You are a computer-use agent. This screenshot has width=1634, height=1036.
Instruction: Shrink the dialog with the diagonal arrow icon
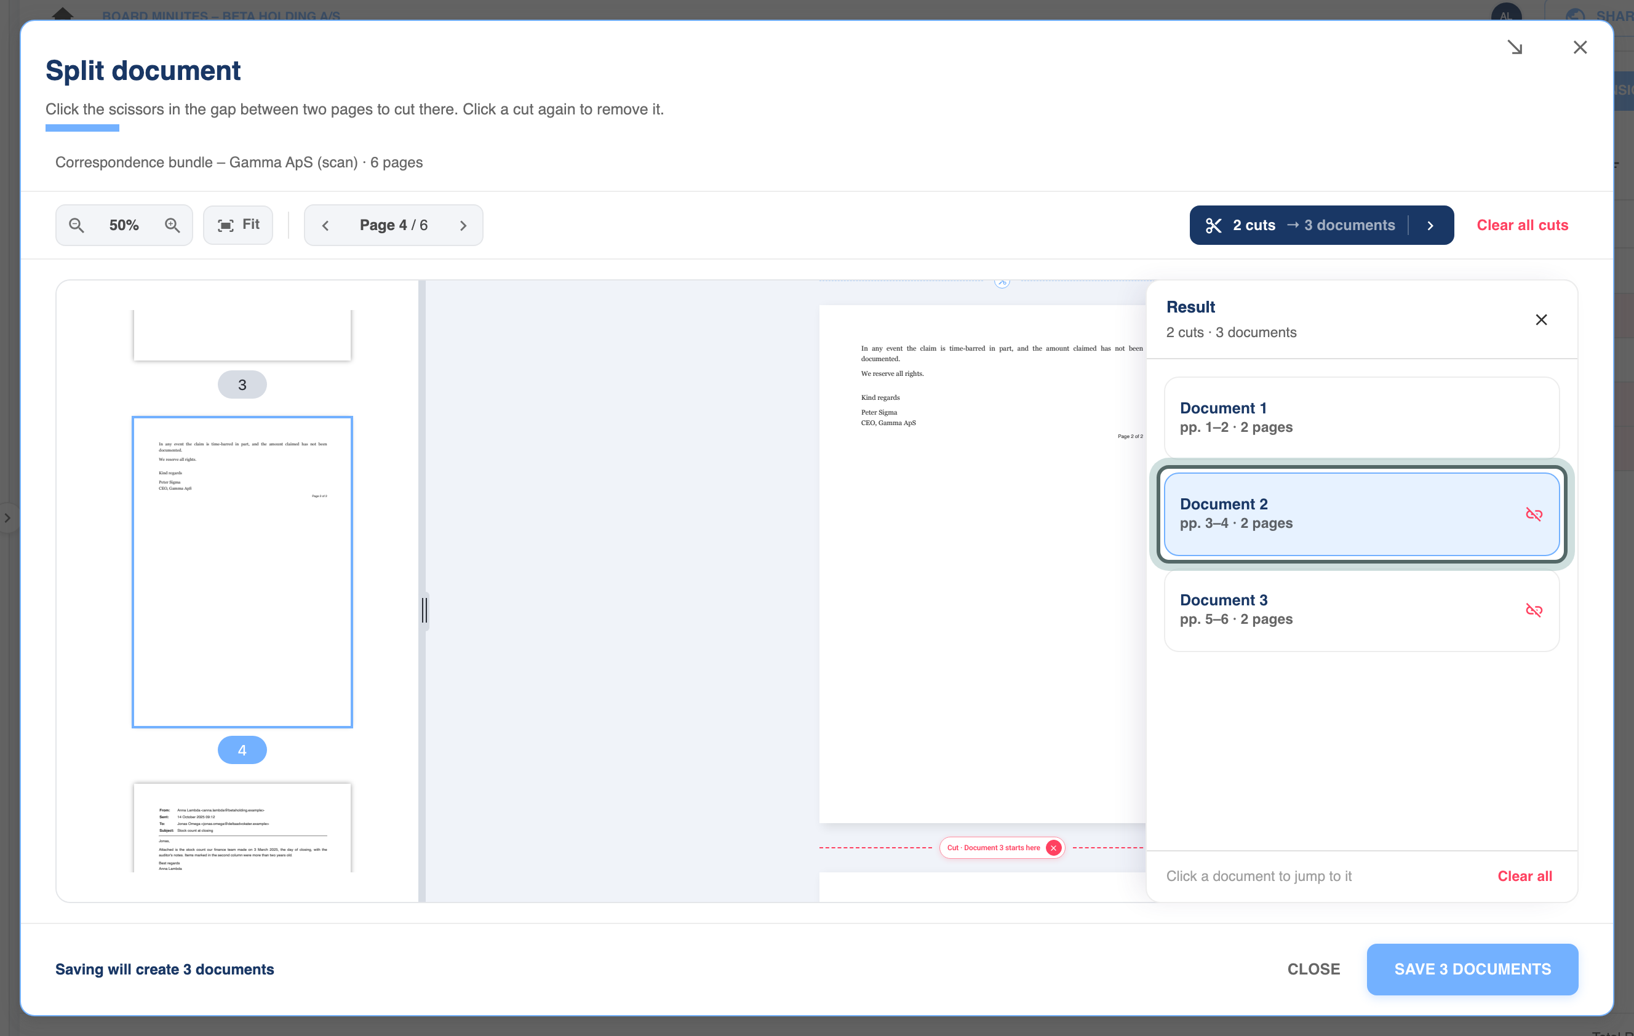1515,47
